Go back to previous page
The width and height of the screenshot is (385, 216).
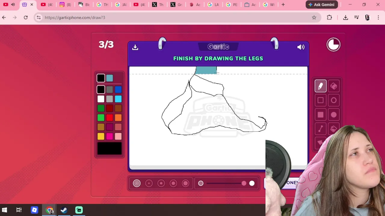pos(4,17)
